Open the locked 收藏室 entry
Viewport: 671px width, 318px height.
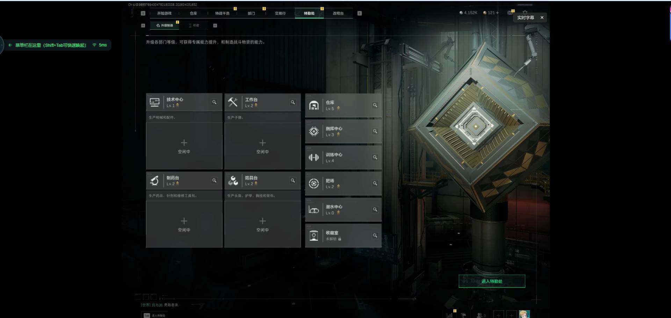(343, 236)
